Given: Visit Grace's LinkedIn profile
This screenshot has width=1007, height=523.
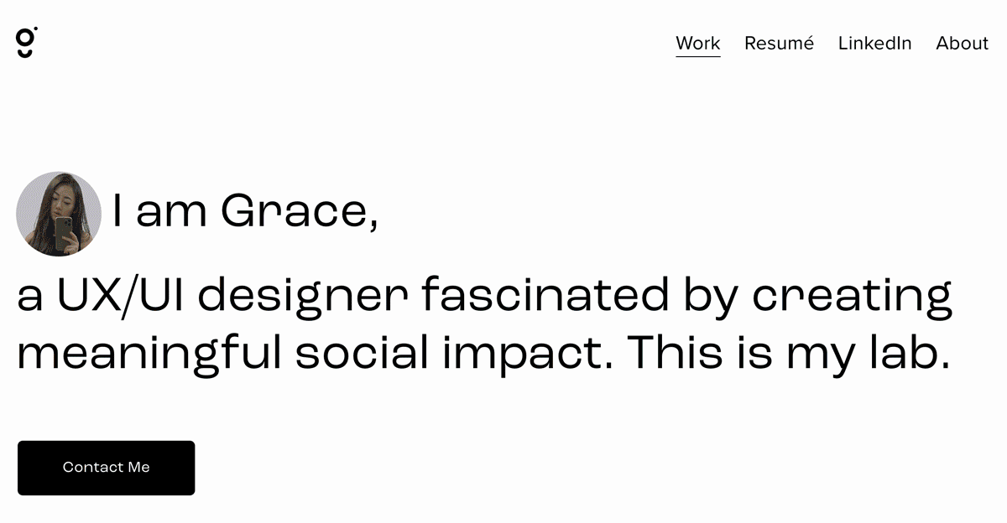Looking at the screenshot, I should (x=875, y=44).
